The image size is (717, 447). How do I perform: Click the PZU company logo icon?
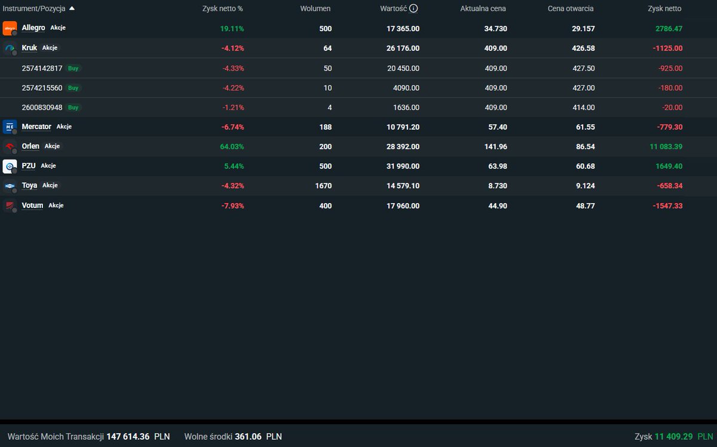[10, 166]
